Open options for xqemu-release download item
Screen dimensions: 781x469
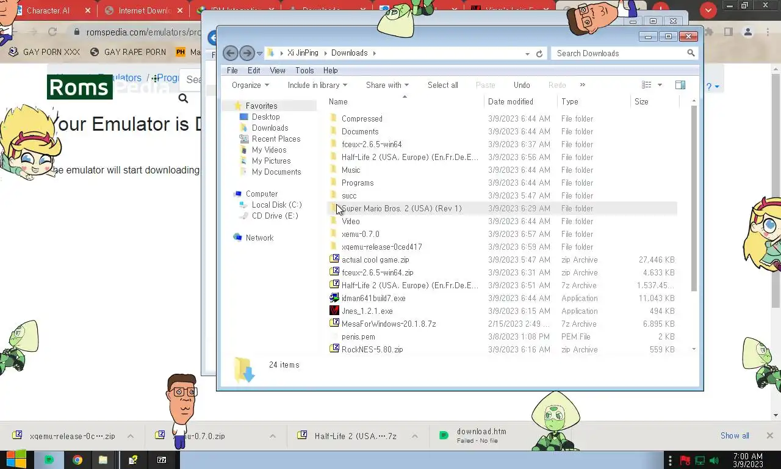click(x=130, y=436)
